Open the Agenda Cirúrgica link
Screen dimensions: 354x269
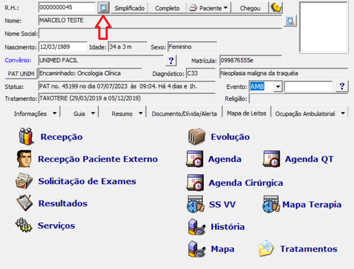246,183
